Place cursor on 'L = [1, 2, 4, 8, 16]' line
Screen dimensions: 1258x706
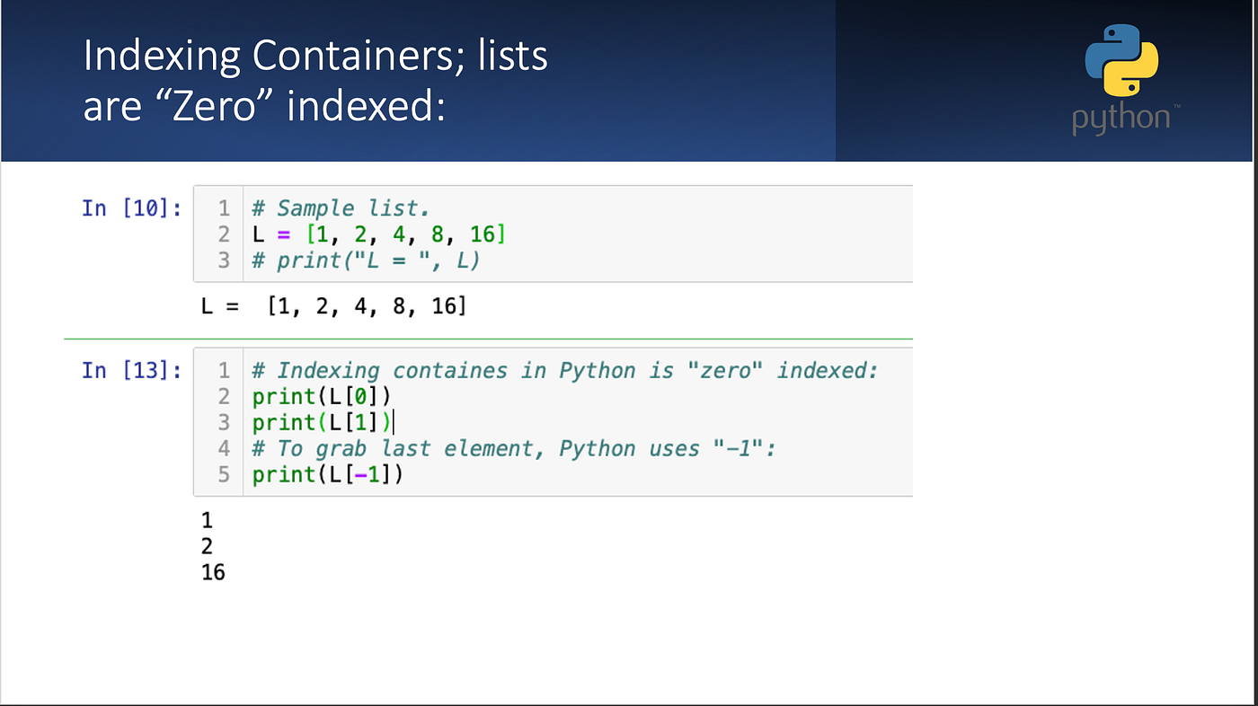pos(378,234)
